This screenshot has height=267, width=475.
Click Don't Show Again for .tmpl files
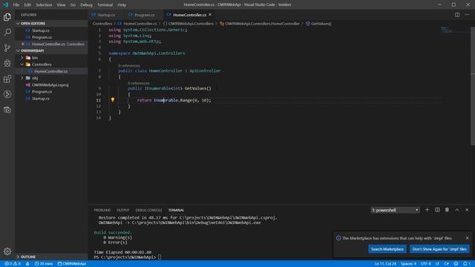[439, 249]
